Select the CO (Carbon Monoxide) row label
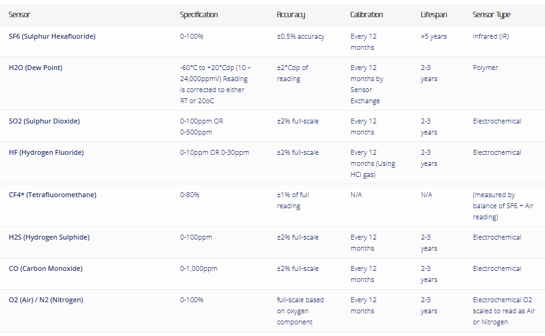The width and height of the screenshot is (545, 336). [45, 268]
